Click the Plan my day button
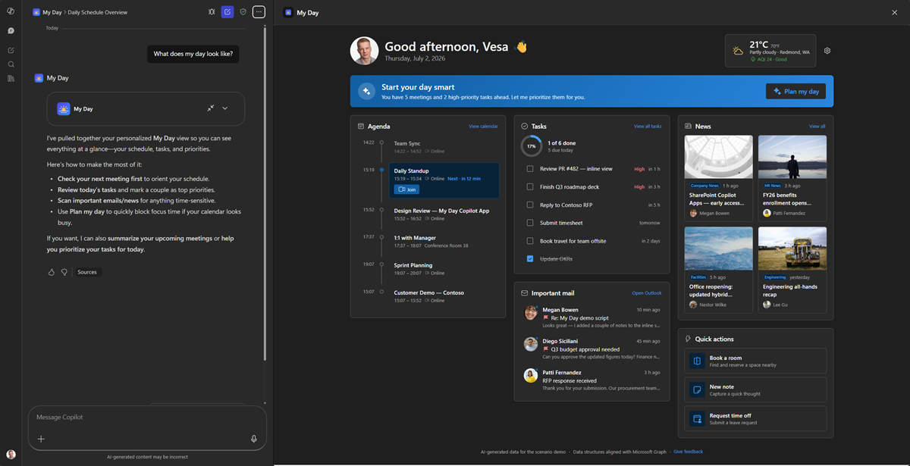This screenshot has width=910, height=466. tap(795, 91)
